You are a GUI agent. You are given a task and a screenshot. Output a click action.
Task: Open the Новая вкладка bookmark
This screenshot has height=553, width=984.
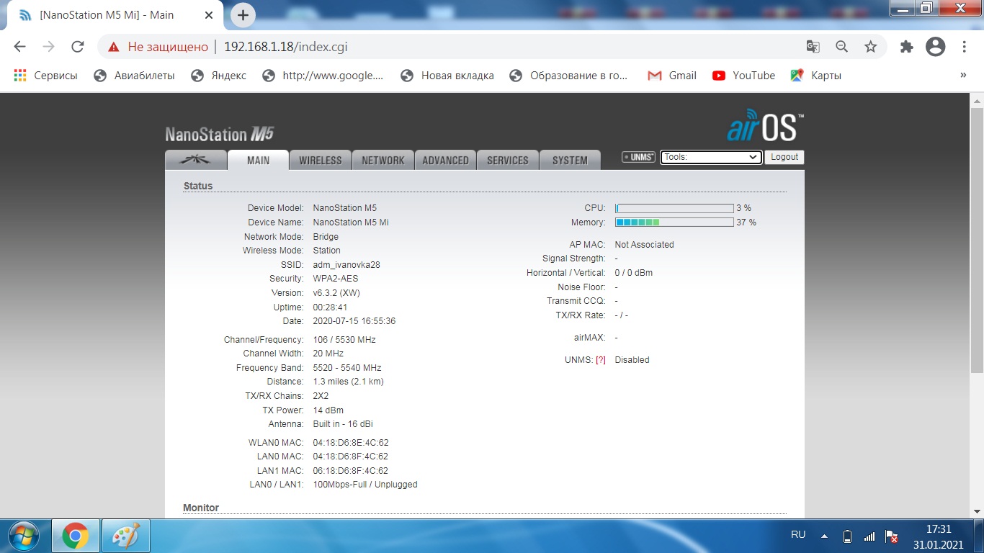click(x=447, y=76)
